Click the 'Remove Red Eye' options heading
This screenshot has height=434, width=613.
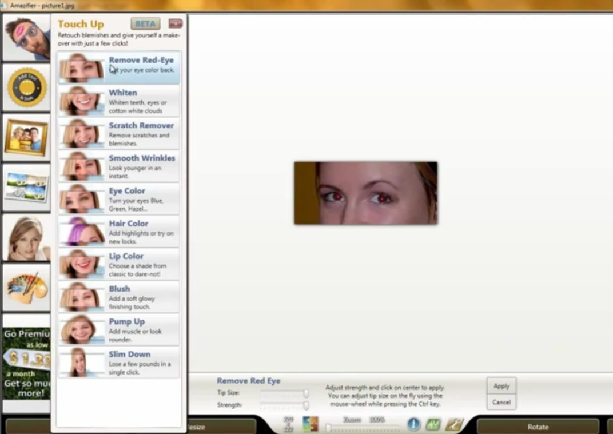click(x=249, y=381)
